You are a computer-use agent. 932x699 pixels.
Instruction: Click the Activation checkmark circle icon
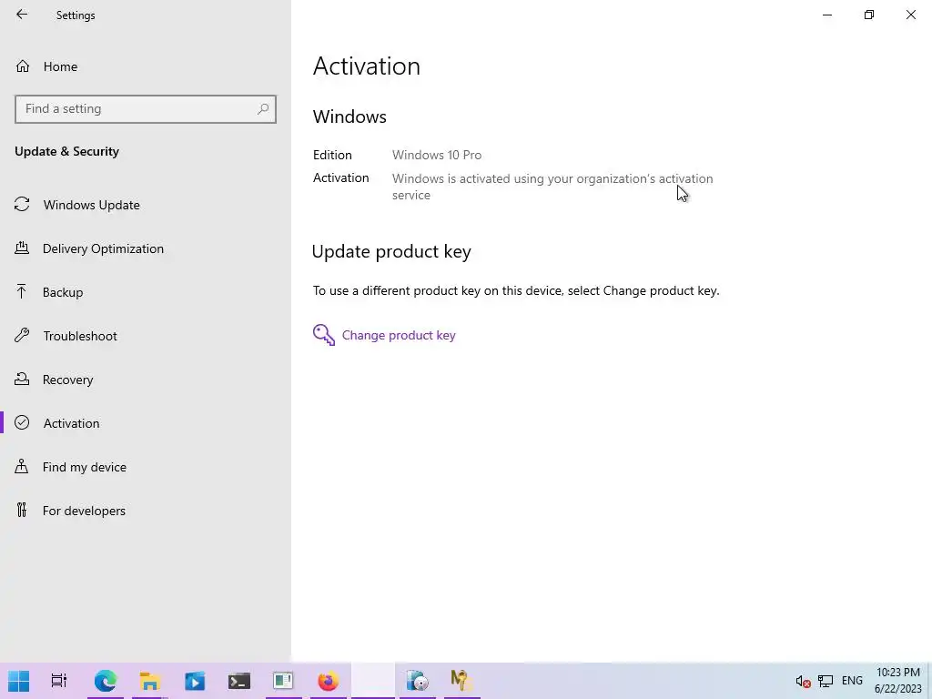point(22,422)
